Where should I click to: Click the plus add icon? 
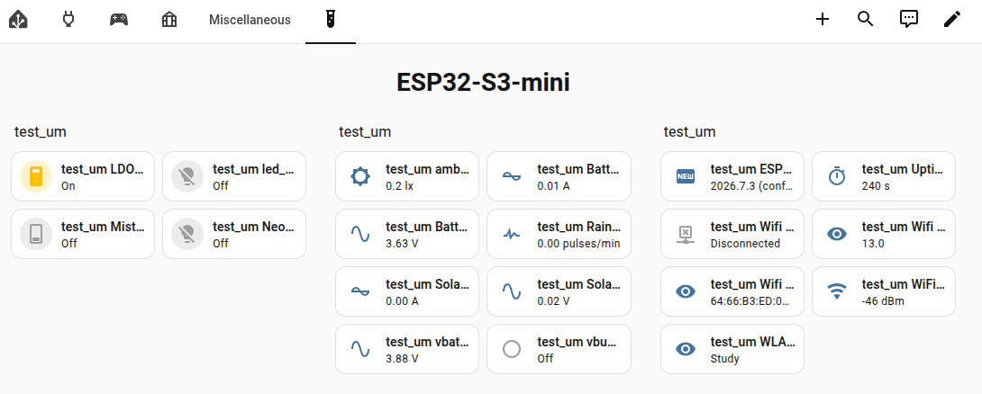823,20
